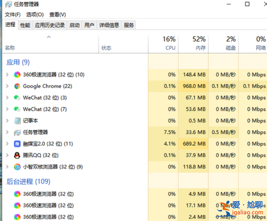Click the 小智双核浏览器 process icon
The height and width of the screenshot is (221, 267).
click(x=17, y=167)
